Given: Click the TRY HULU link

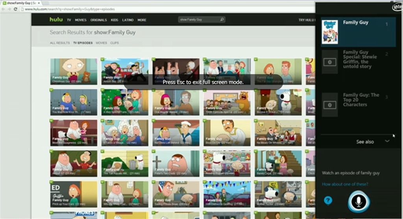Looking at the screenshot, I should (307, 20).
